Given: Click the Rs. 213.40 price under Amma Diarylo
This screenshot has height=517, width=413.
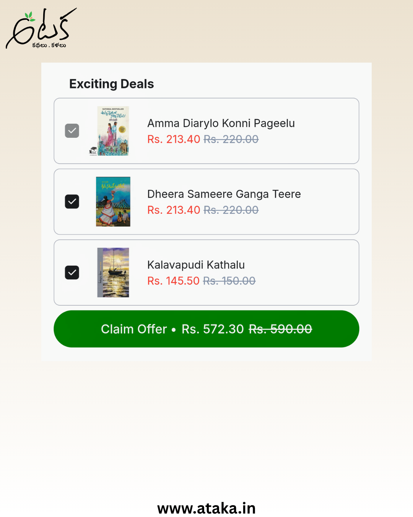Looking at the screenshot, I should [x=174, y=139].
